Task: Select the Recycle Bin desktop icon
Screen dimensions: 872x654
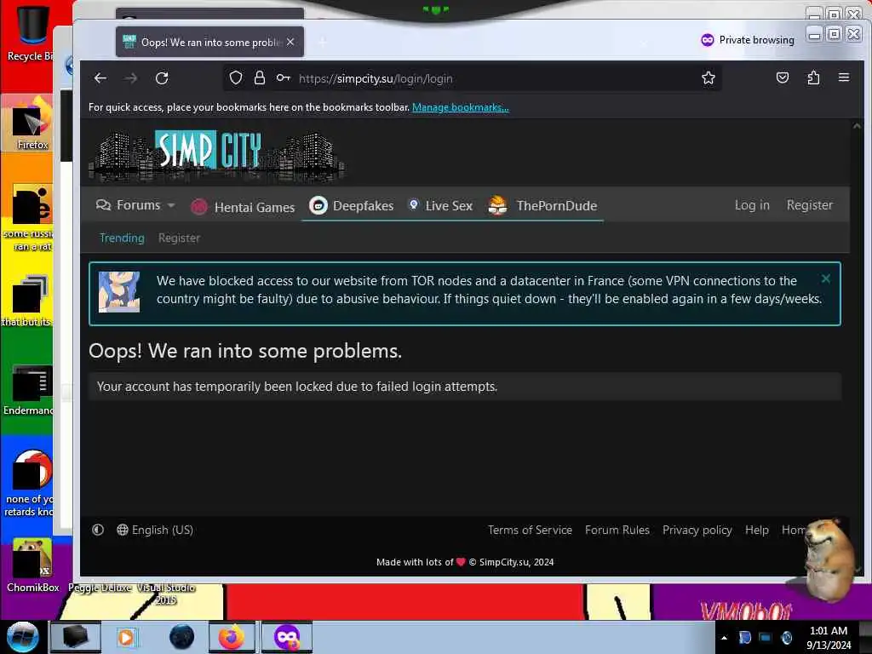Action: (31, 32)
